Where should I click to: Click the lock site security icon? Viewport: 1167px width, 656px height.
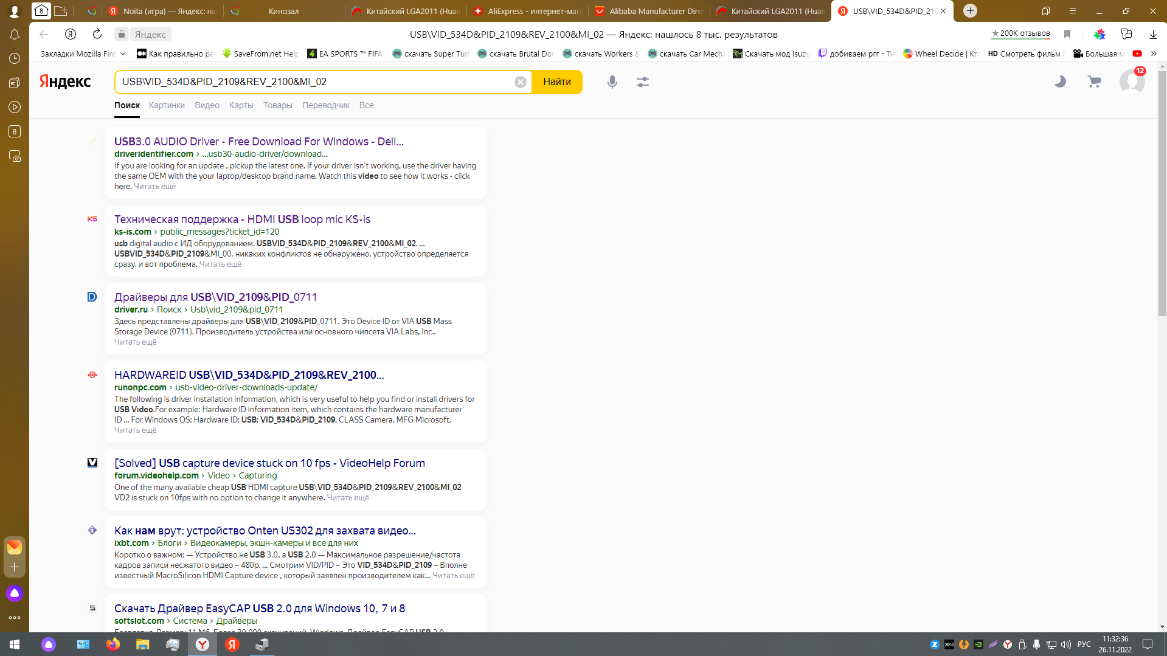click(x=122, y=34)
